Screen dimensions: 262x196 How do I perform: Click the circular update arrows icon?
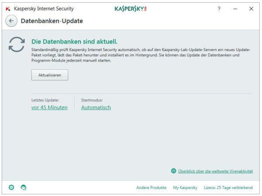click(x=17, y=44)
